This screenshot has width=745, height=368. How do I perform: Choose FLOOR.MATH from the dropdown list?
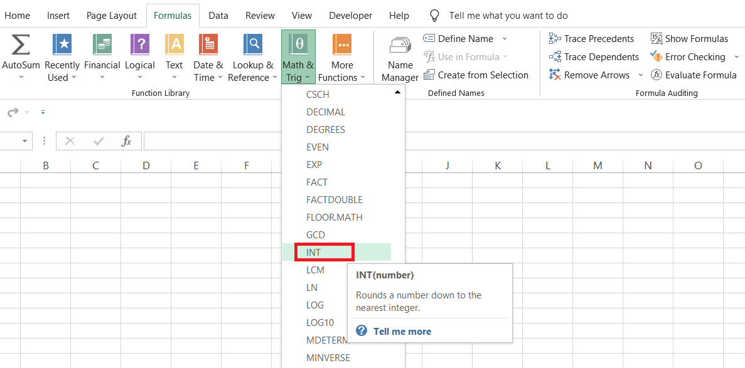click(x=334, y=218)
